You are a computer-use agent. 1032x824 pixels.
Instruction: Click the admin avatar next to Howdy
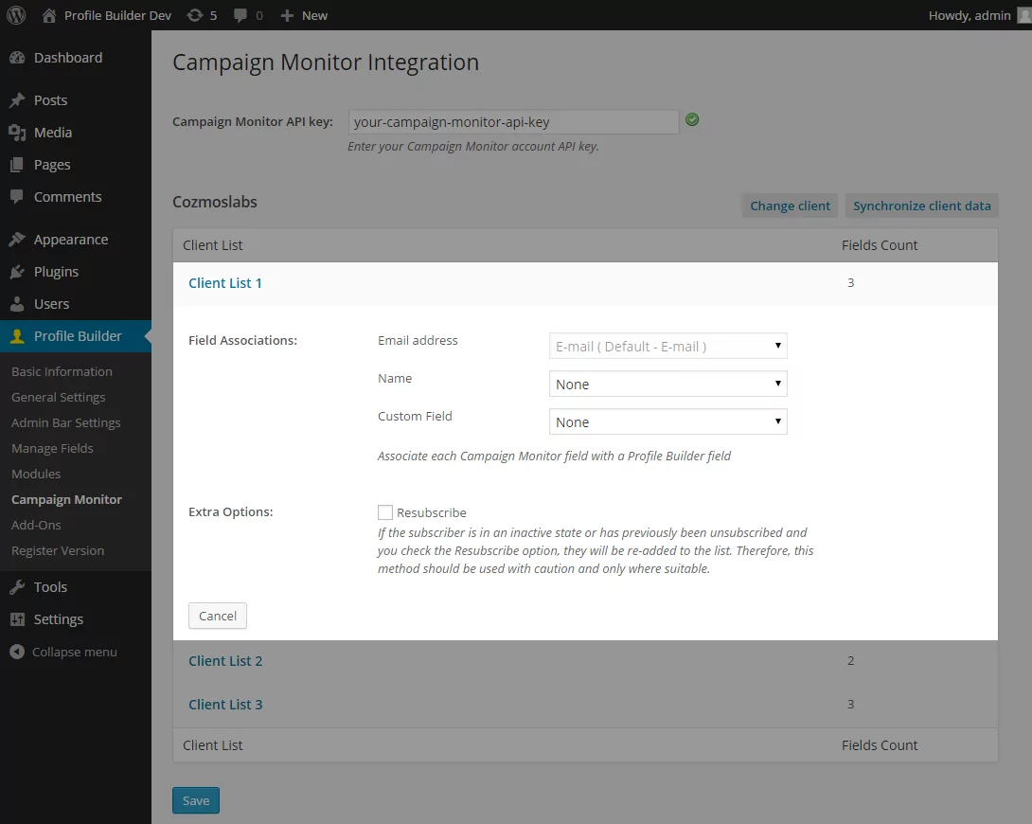tap(1024, 15)
